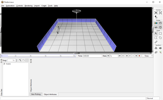Toggle the layered surface display button

pyautogui.click(x=160, y=23)
